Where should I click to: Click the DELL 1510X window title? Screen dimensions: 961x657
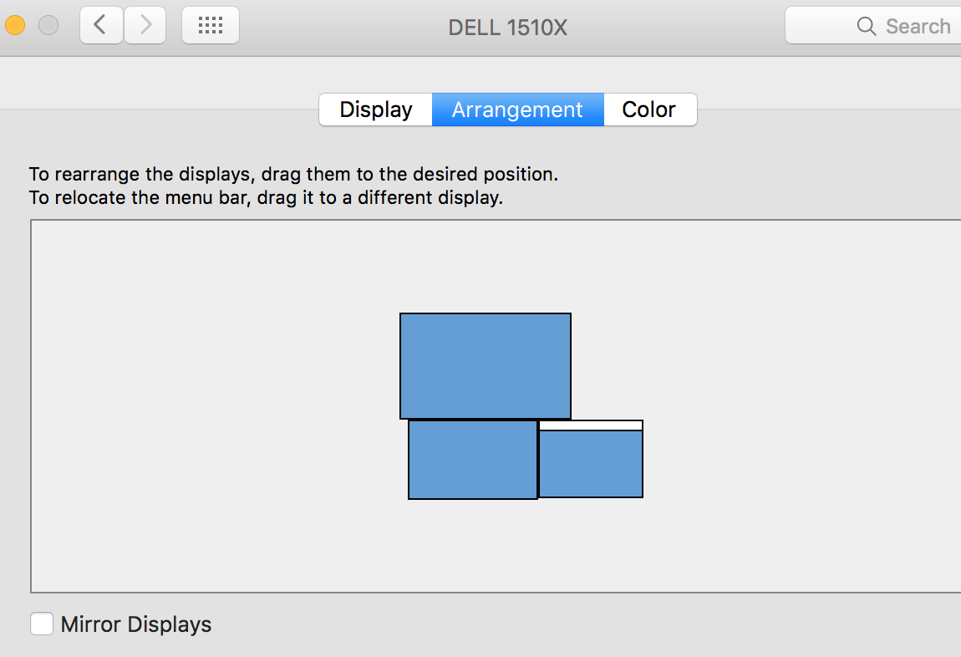(507, 27)
